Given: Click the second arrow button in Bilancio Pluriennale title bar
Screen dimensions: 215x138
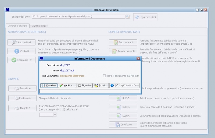Looking at the screenshot, I should click(201, 10).
